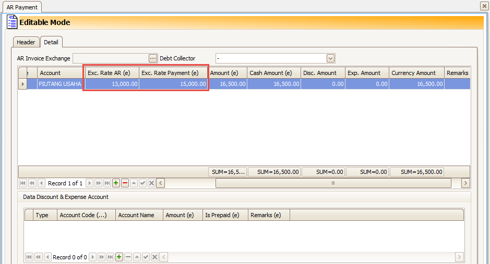
Task: Select row indicator arrow of PIUTANG USAHA row
Action: 22,84
